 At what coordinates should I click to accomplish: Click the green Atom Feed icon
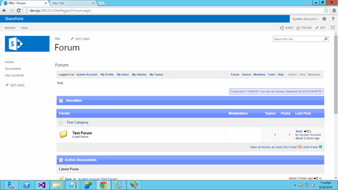click(320, 147)
